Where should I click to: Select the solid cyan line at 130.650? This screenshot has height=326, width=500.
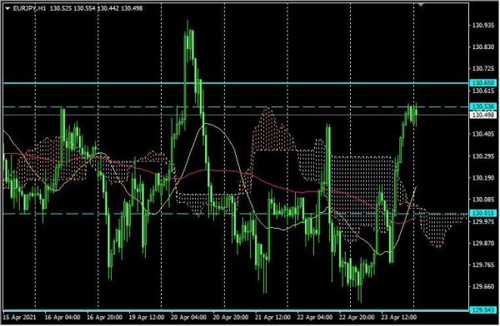pyautogui.click(x=236, y=83)
